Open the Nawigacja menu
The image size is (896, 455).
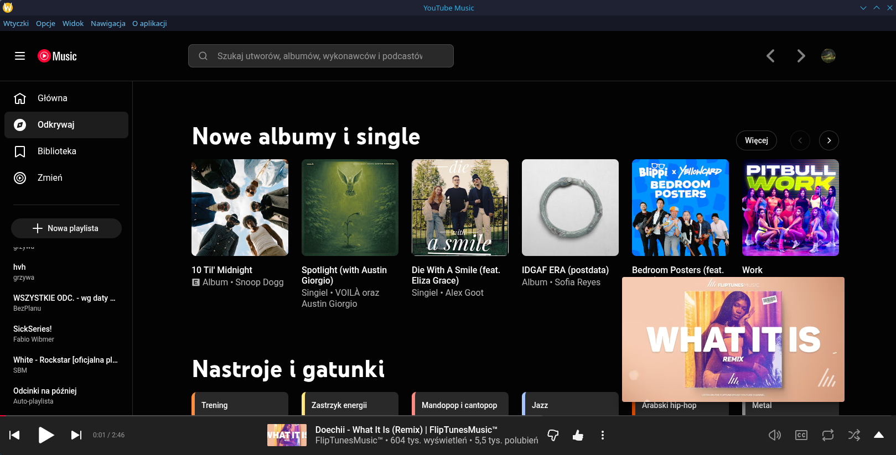coord(108,23)
